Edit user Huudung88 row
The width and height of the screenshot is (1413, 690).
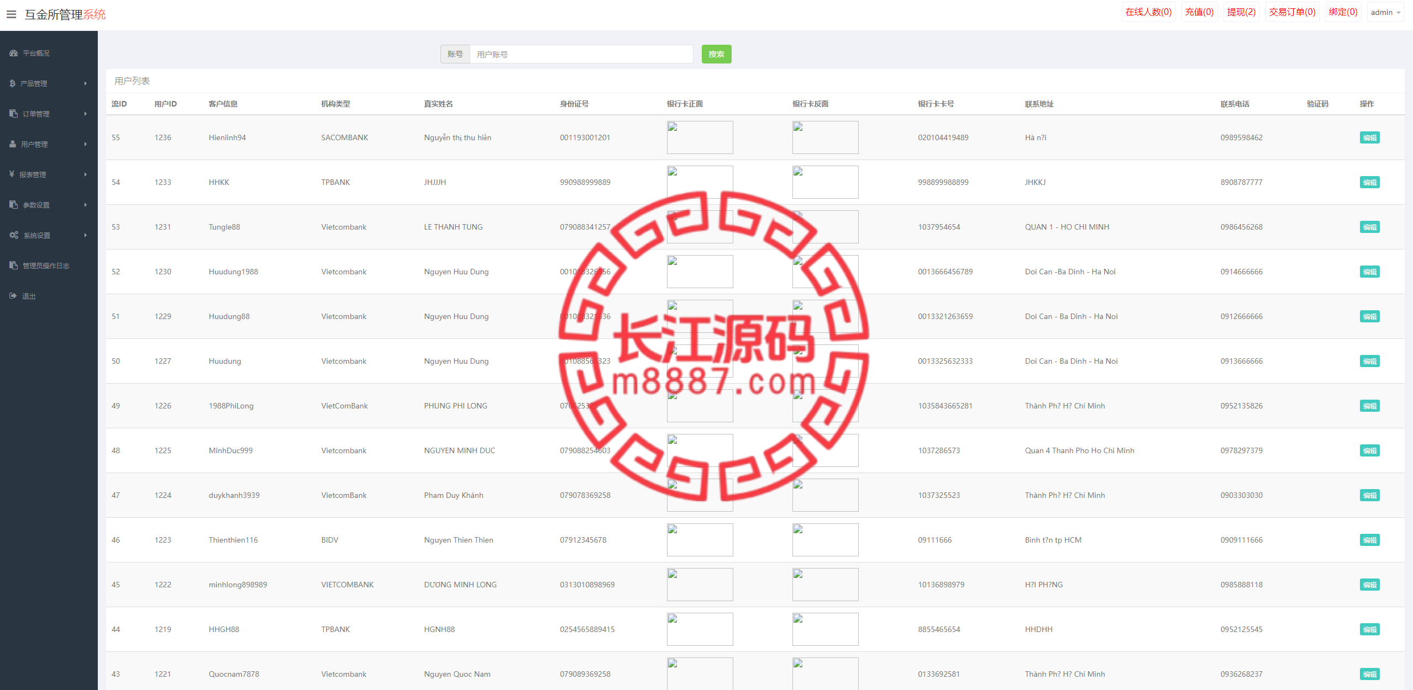(1369, 316)
